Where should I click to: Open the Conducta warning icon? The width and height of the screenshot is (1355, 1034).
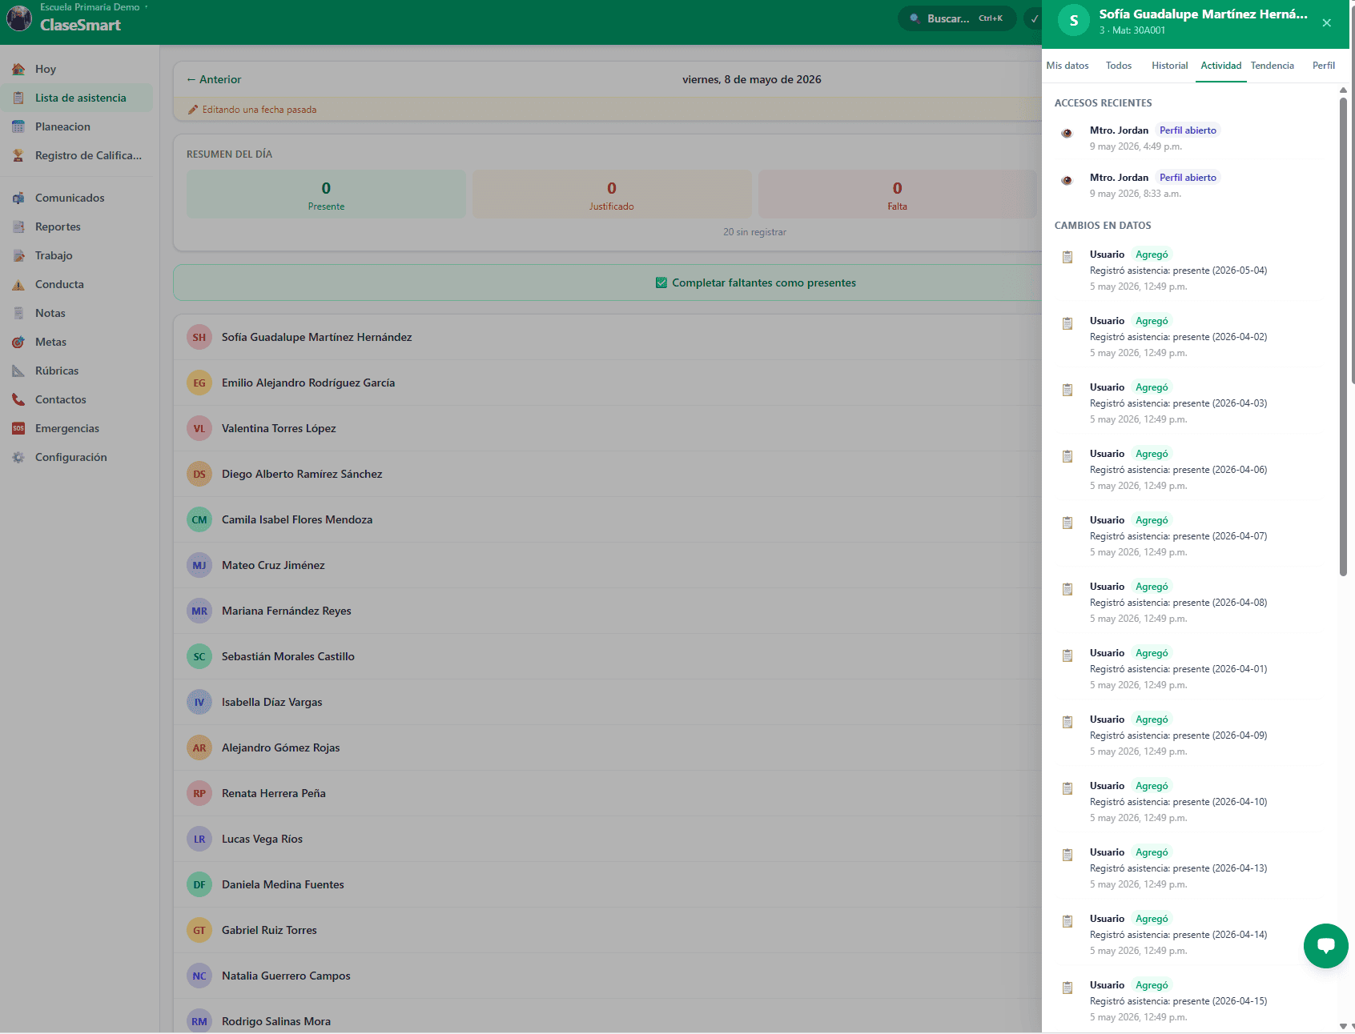coord(18,284)
